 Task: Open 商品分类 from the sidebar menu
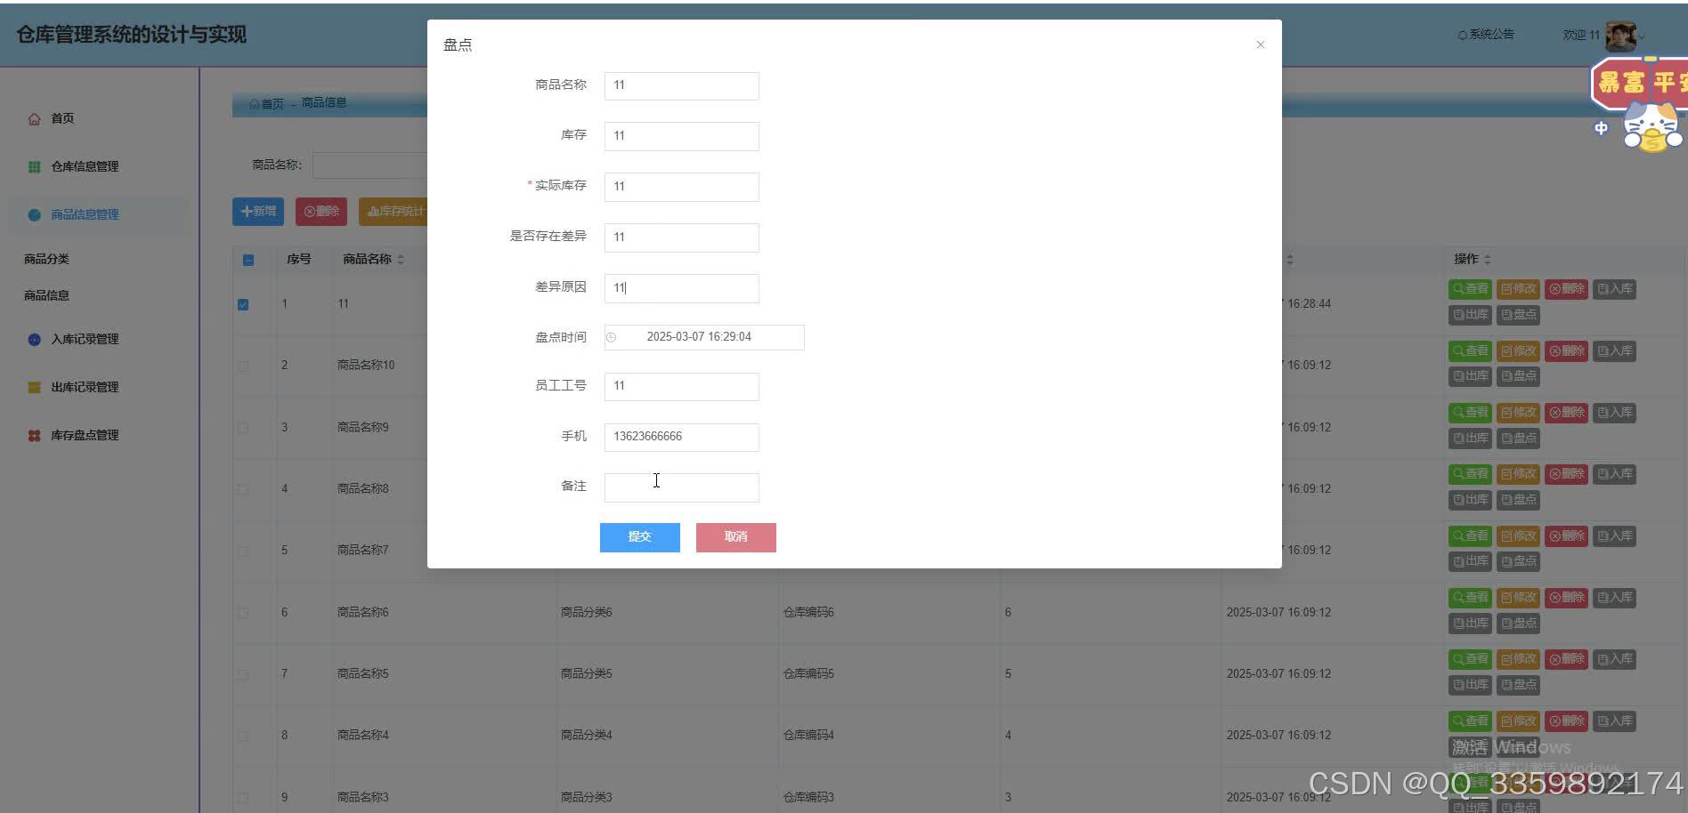point(46,259)
